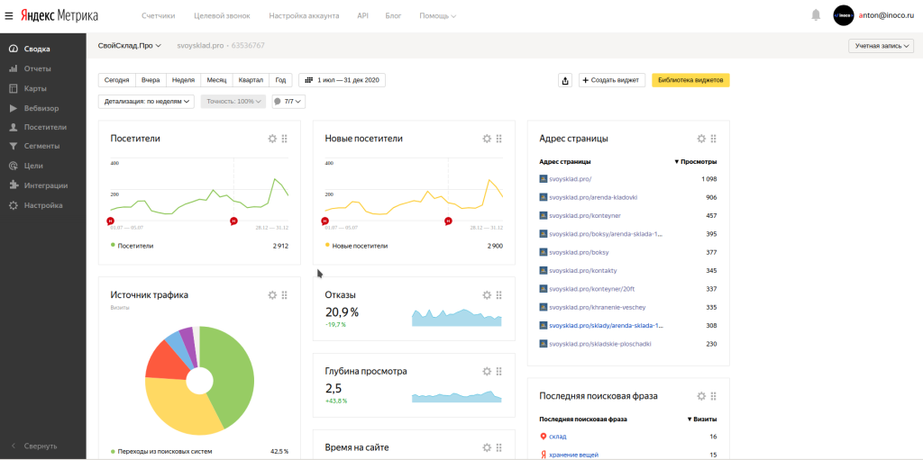
Task: Open settings gear on Адрес страницы widget
Action: (x=701, y=139)
